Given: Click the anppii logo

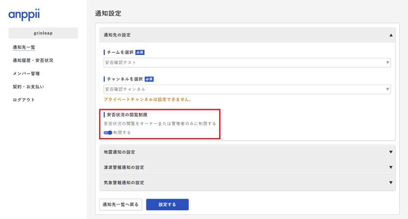Looking at the screenshot, I should (24, 15).
